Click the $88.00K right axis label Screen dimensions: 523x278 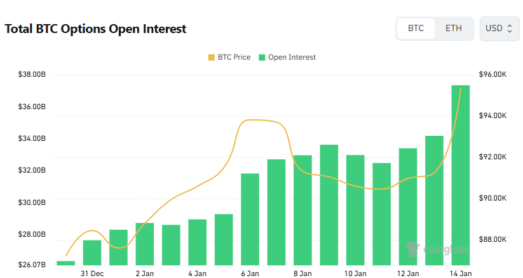pos(492,239)
